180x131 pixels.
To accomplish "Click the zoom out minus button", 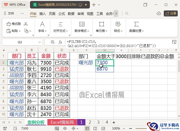I will (131, 129).
